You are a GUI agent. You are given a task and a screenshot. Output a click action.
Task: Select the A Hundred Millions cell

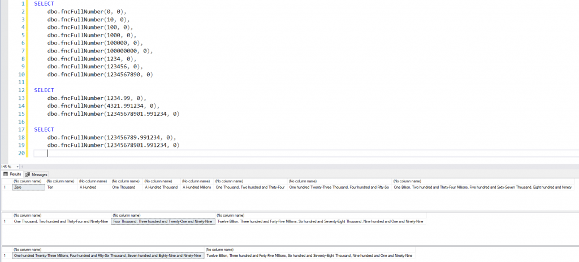(x=197, y=187)
